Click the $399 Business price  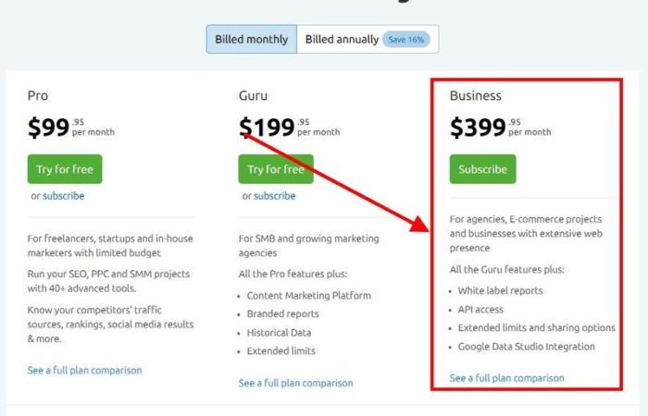(478, 128)
